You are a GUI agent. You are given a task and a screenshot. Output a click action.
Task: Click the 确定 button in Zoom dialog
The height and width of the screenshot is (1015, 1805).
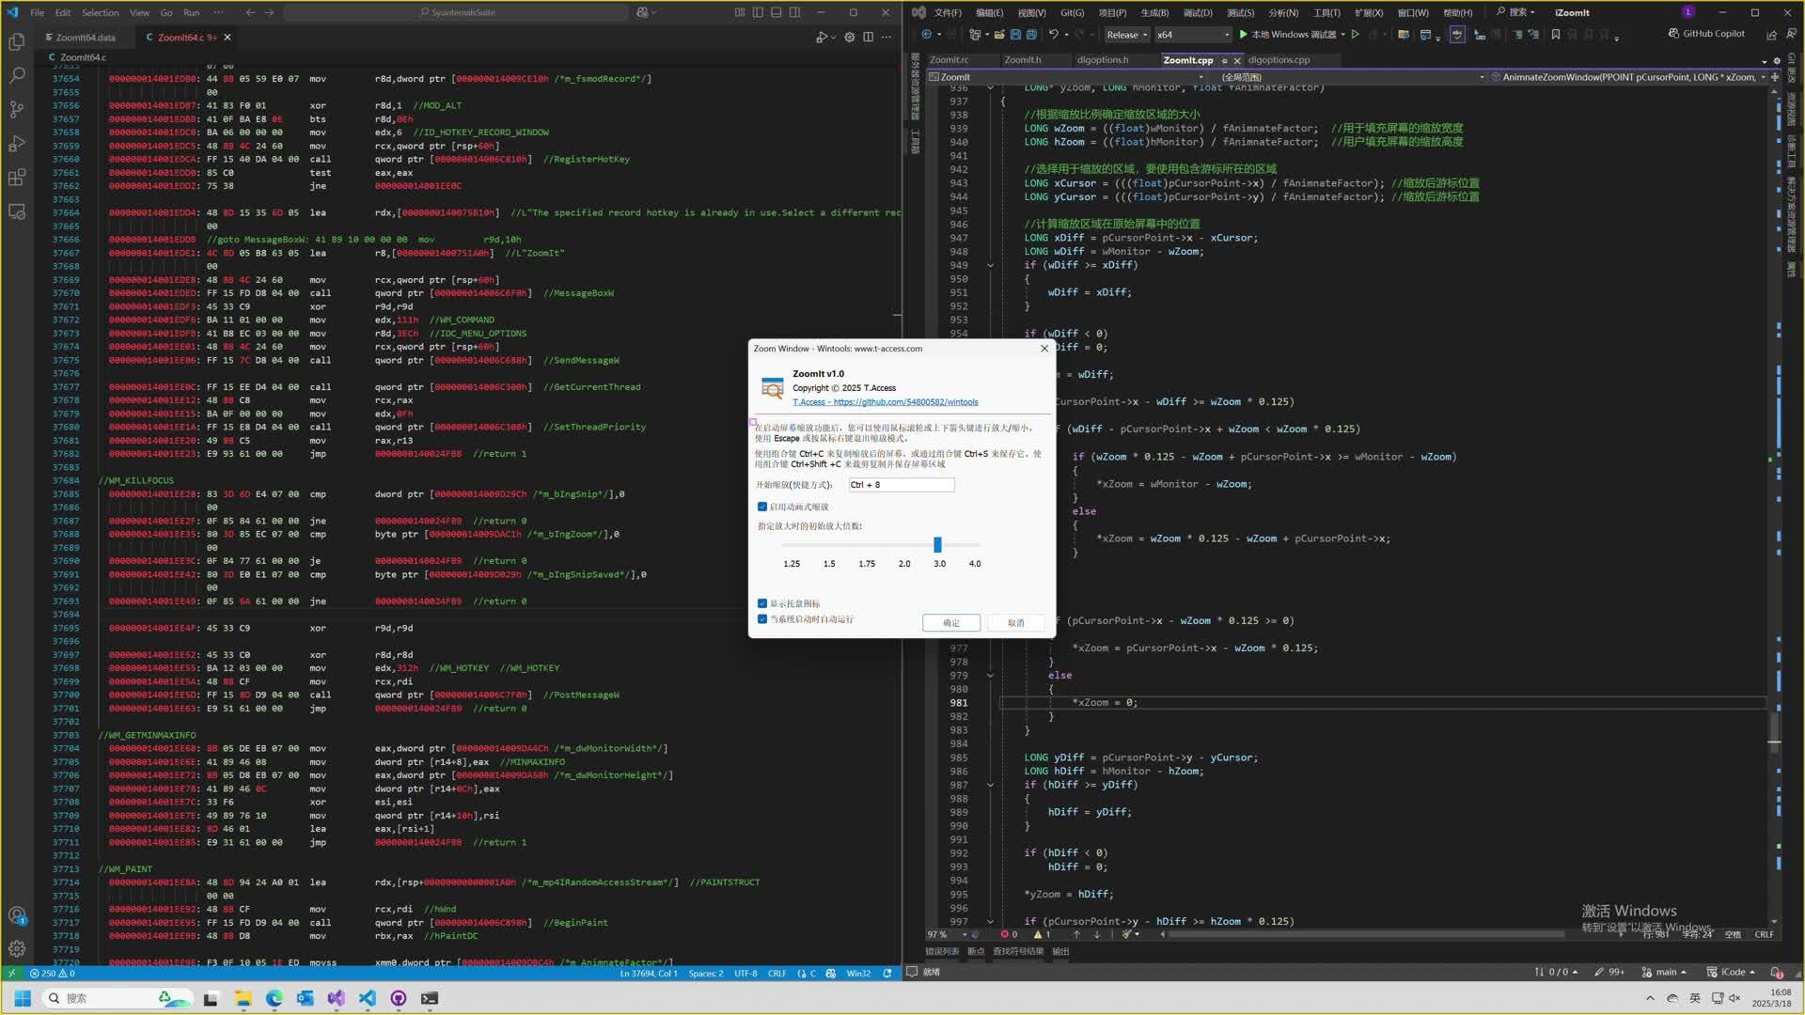(951, 623)
